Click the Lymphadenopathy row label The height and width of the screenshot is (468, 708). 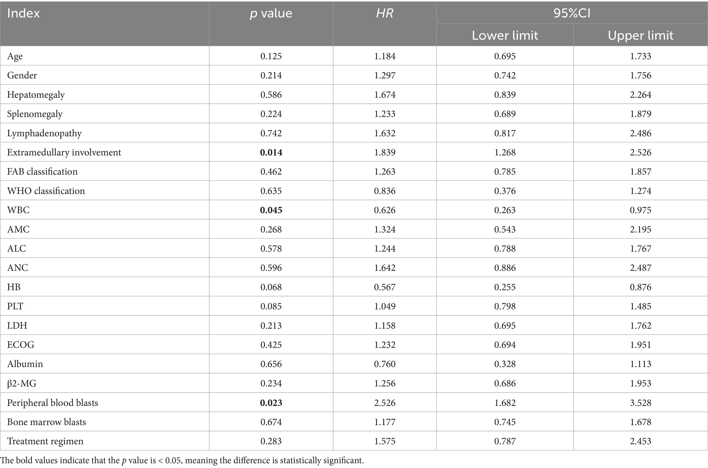(45, 133)
